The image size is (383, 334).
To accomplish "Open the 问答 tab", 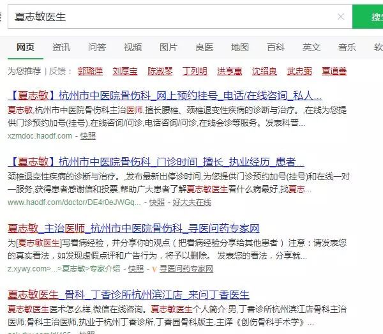I will click(x=97, y=47).
